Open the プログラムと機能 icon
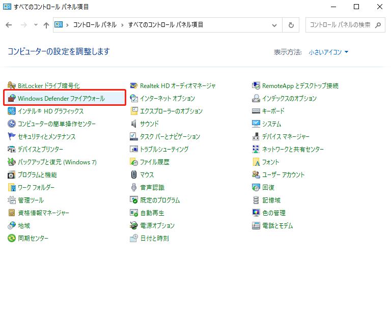The height and width of the screenshot is (322, 391). point(12,174)
